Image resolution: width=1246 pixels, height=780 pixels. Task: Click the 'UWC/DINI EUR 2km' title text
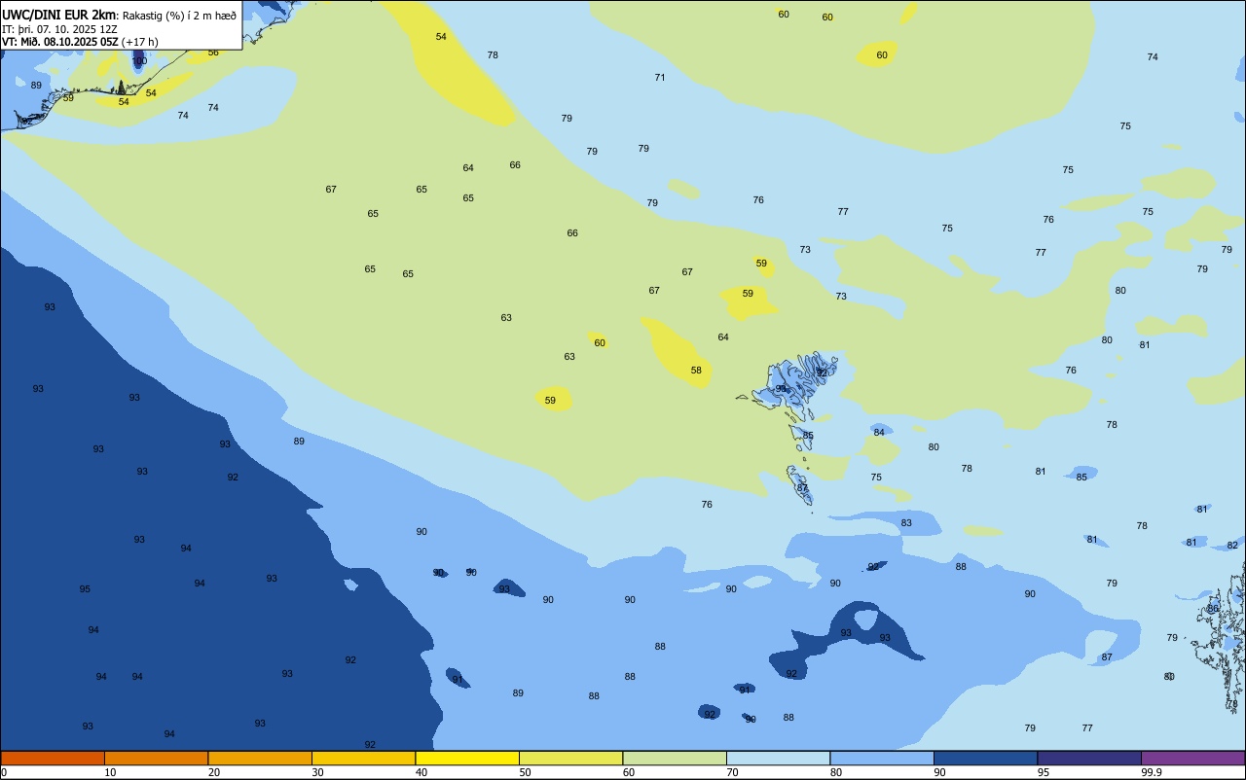point(58,14)
